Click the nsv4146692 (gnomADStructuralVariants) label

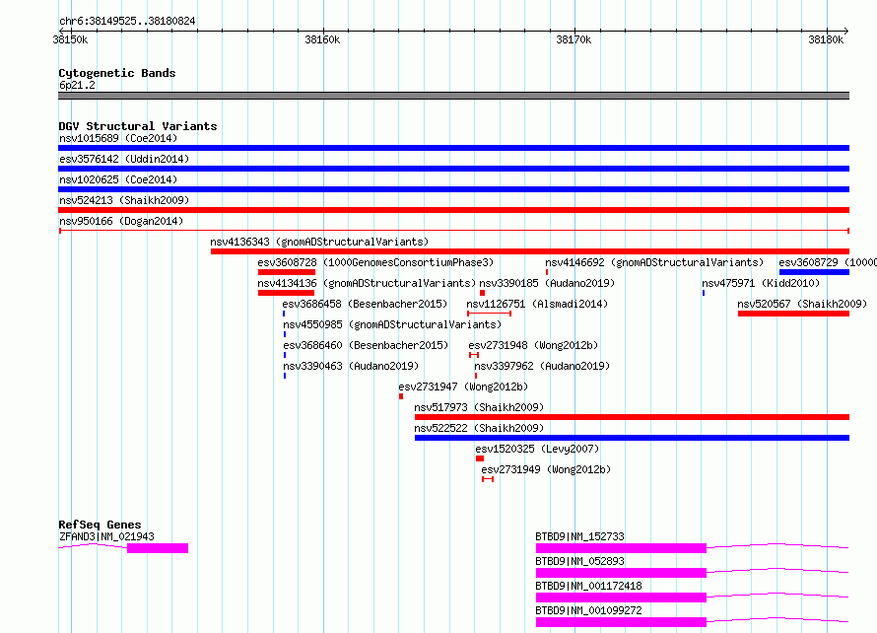(x=654, y=262)
